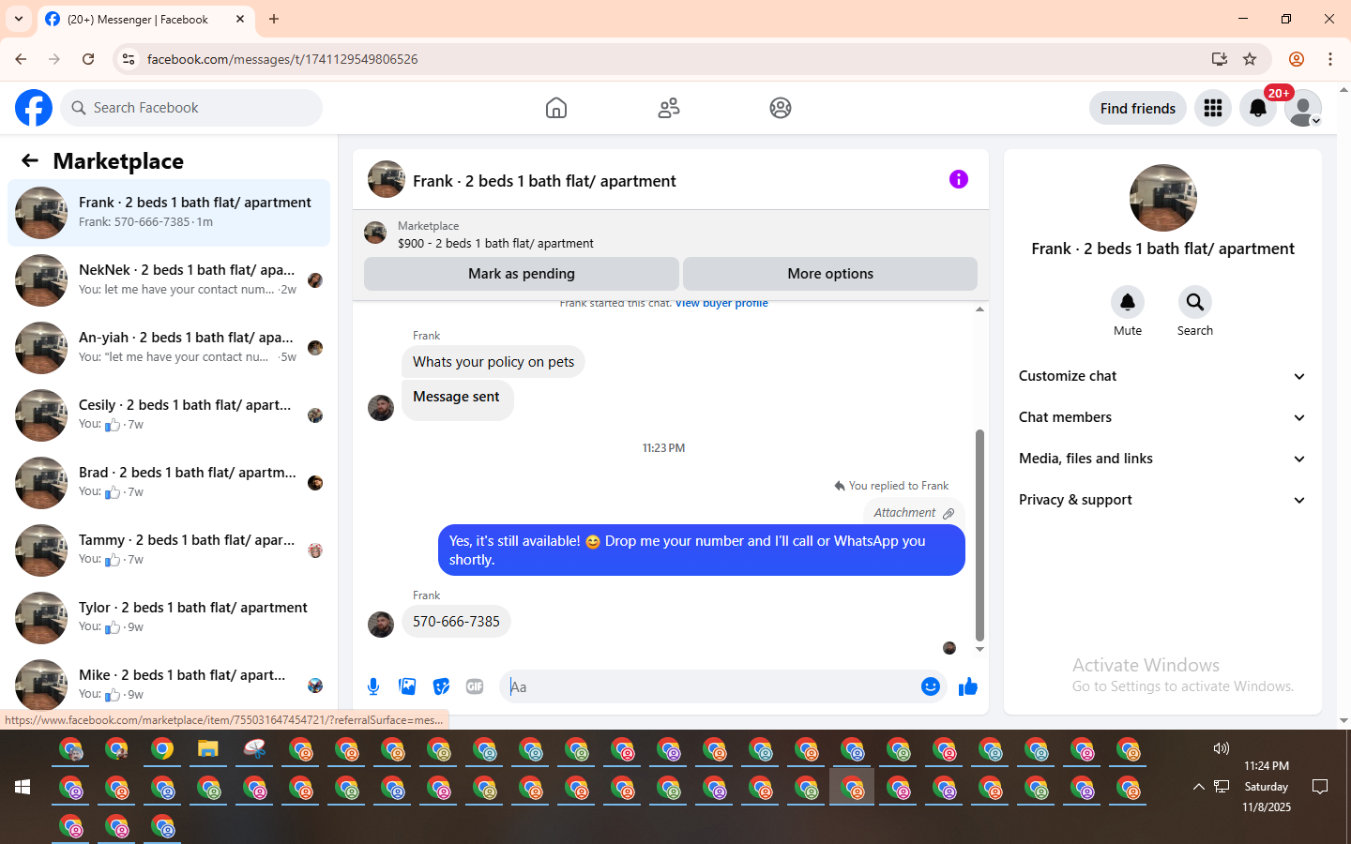Select the 'Whats your policy on pets' message

493,362
